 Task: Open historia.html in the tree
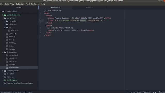pos(13,55)
